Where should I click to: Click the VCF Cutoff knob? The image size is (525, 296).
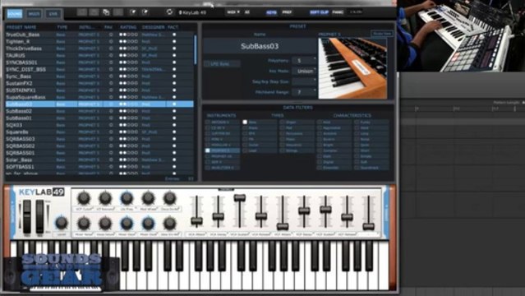84,198
